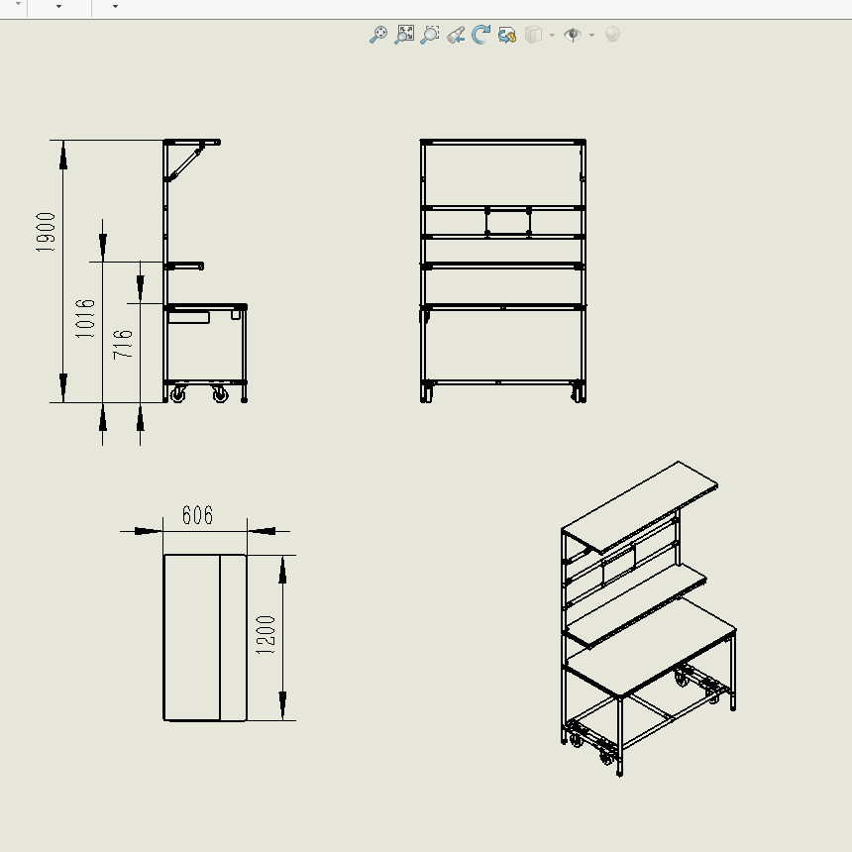Click the greyed Display Style cube icon

point(533,35)
